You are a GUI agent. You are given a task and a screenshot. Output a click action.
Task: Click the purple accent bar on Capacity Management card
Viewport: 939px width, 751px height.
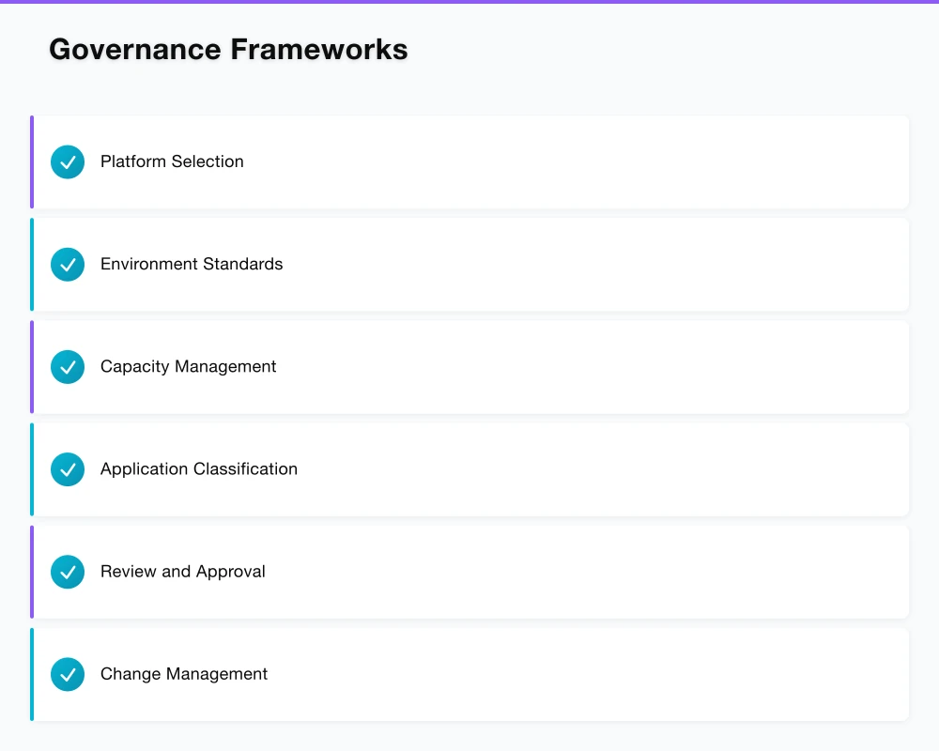point(32,367)
